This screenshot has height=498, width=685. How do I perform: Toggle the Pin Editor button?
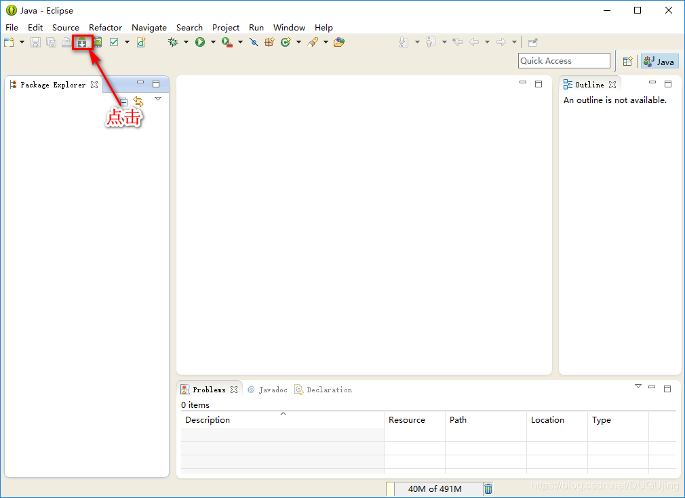(x=532, y=42)
